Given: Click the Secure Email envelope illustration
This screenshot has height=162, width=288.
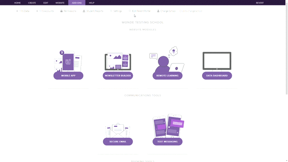Looking at the screenshot, I should [118, 130].
